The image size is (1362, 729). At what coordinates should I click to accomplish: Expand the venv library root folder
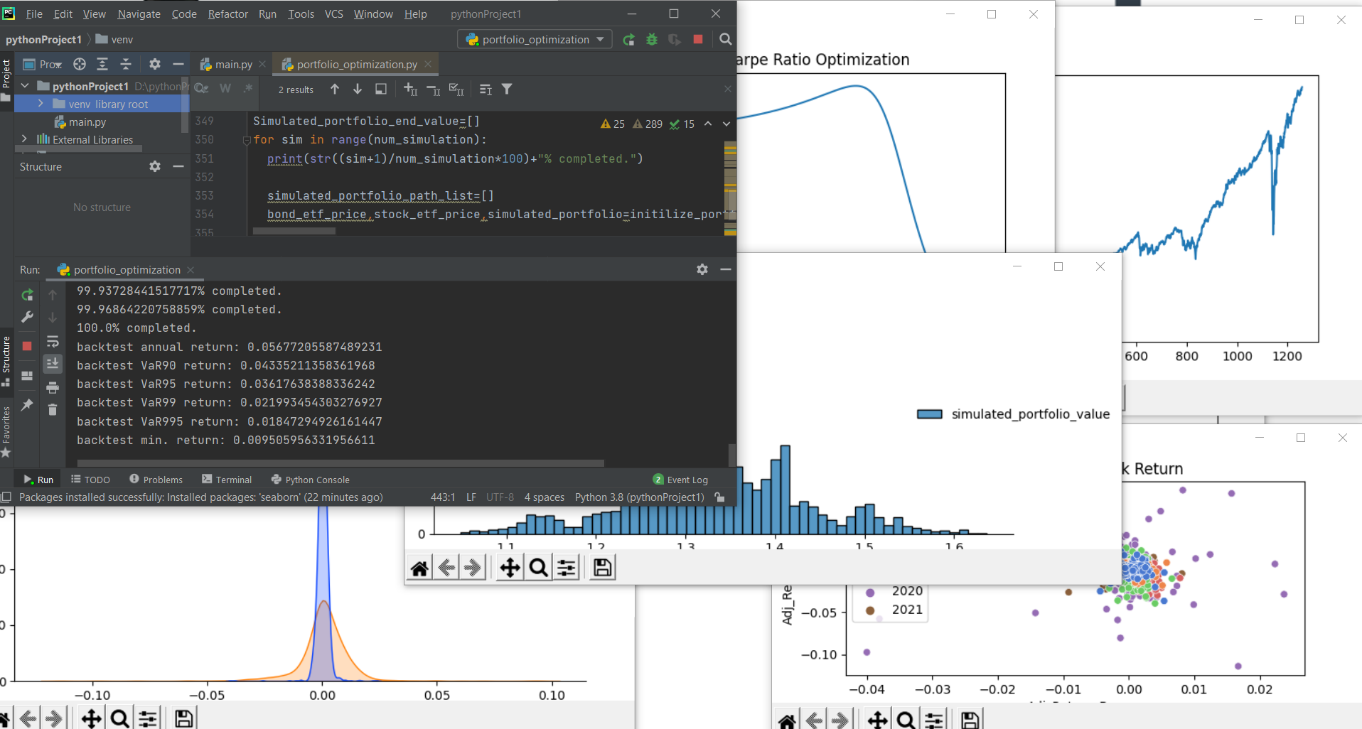pyautogui.click(x=42, y=104)
